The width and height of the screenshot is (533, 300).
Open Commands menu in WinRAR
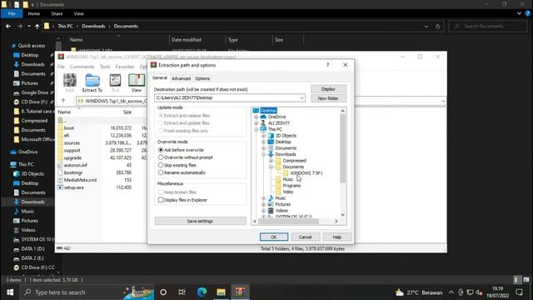(82, 67)
